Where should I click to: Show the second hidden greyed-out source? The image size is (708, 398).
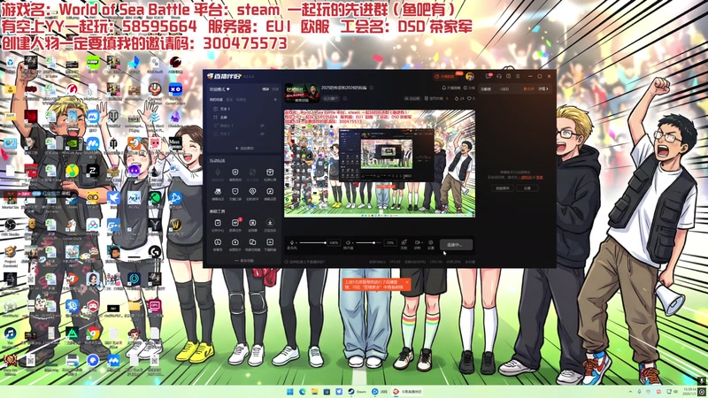(x=262, y=134)
